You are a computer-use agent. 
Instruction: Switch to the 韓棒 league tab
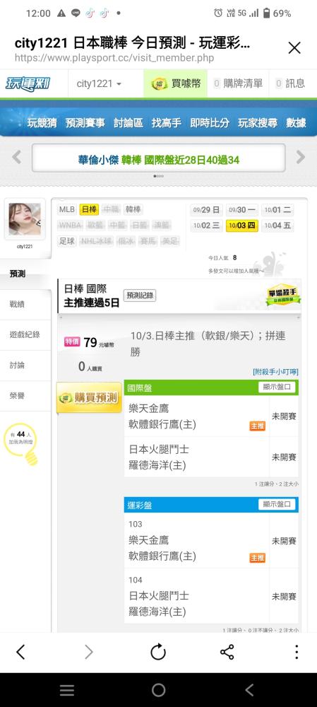coord(133,210)
